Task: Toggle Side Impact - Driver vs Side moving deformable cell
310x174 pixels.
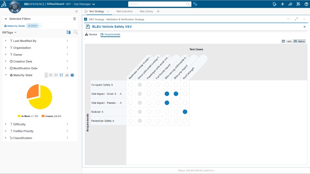Action: [167, 94]
